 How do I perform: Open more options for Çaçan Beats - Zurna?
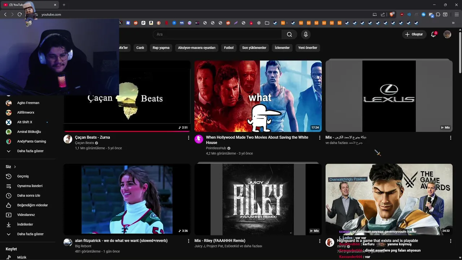[188, 138]
